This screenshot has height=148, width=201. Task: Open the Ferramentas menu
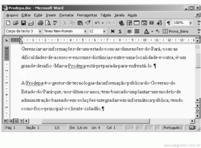[87, 15]
